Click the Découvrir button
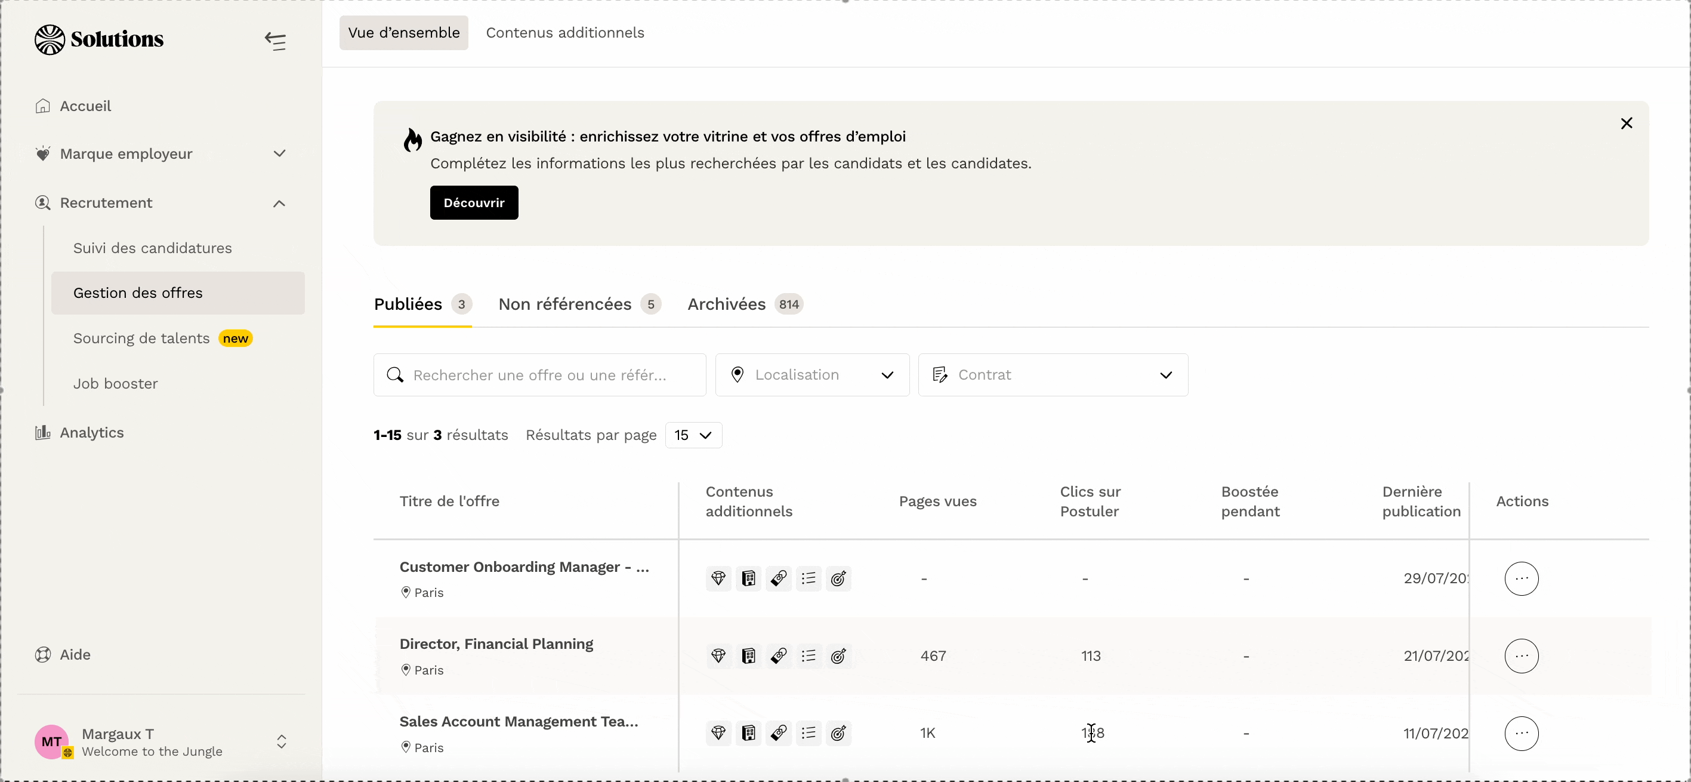 tap(473, 203)
